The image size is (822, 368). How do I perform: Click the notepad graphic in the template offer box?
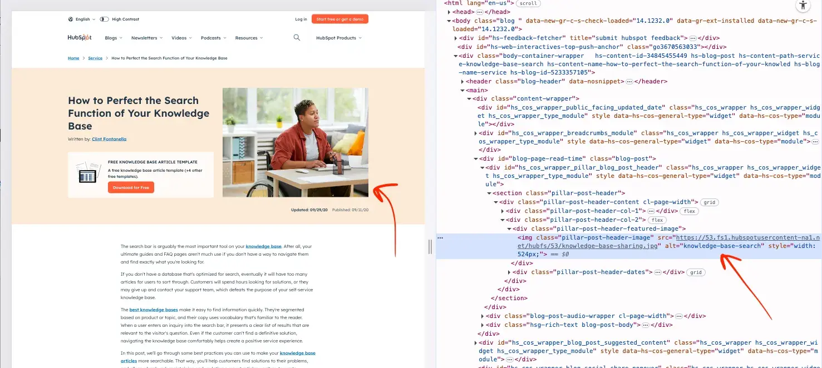(x=87, y=173)
